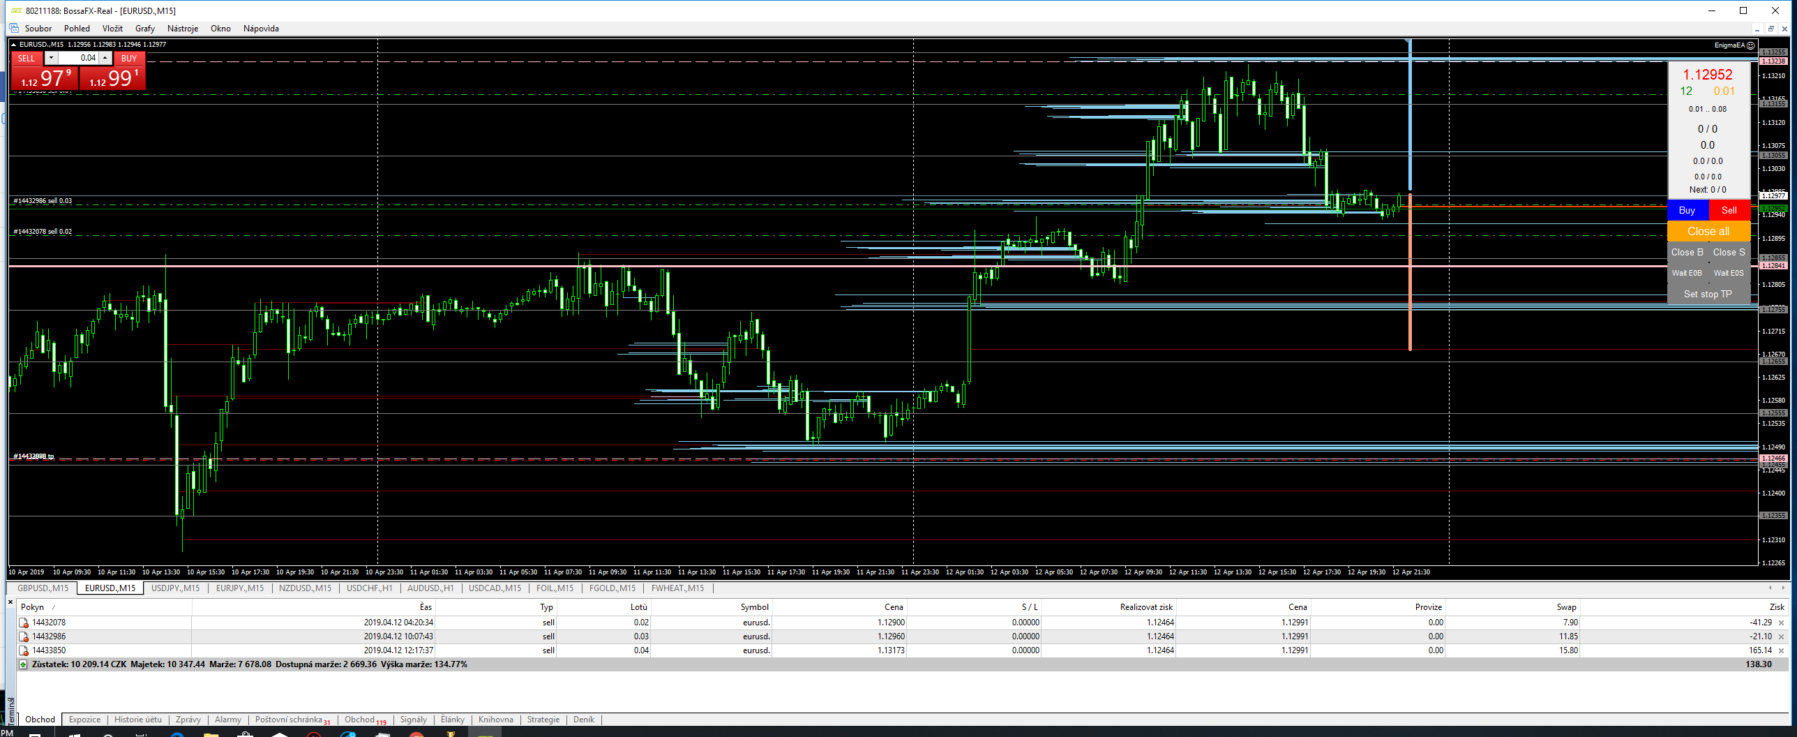Click the EnigmaEA smiley face icon
This screenshot has width=1797, height=737.
coord(1750,45)
